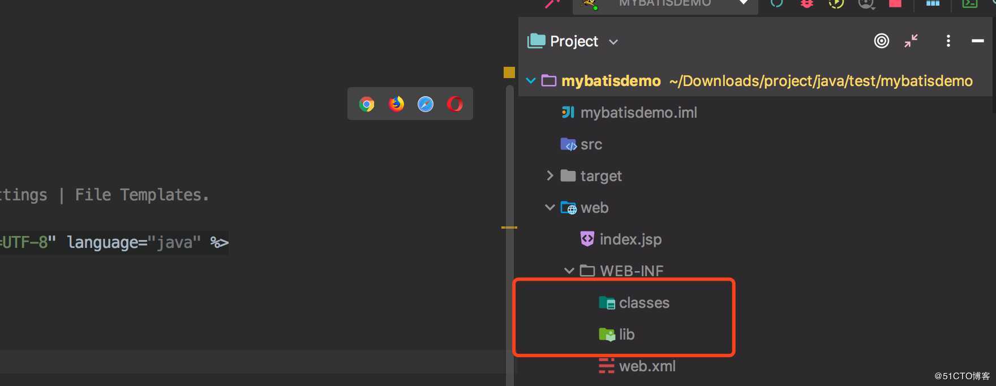
Task: Click the Run with Coverage icon
Action: coord(836,3)
